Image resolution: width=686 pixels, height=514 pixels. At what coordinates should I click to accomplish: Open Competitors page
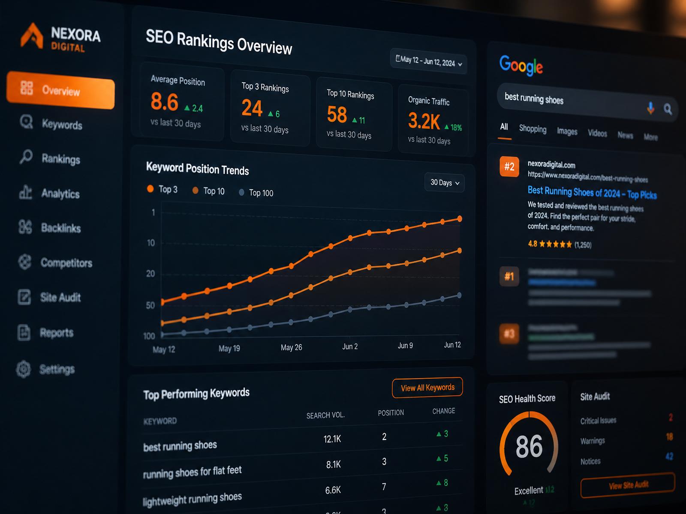tap(66, 263)
